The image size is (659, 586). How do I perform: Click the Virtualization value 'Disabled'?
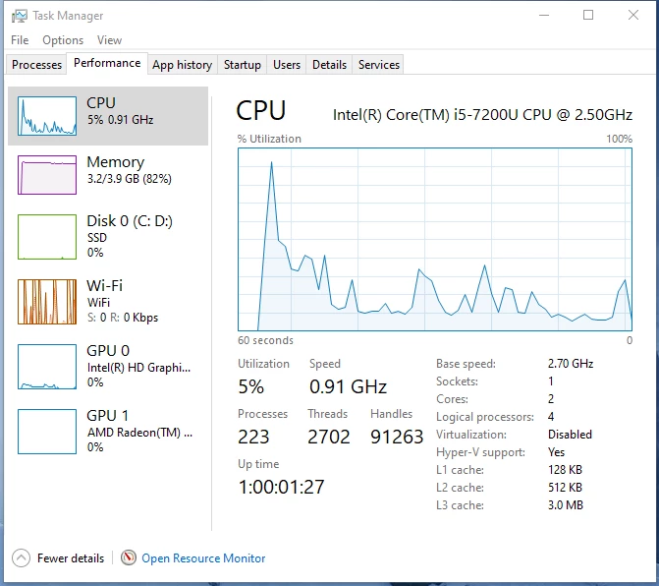(570, 435)
